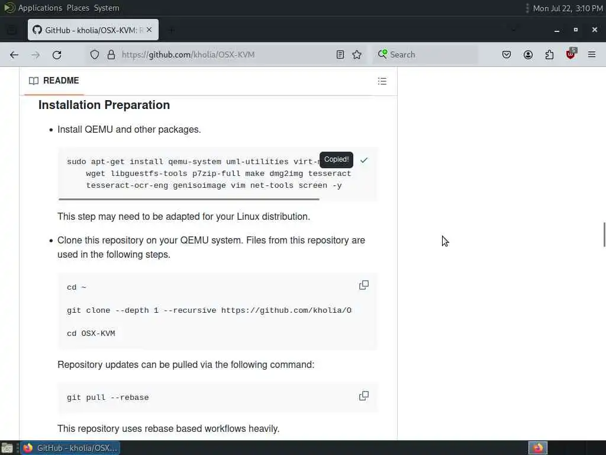Screen dimensions: 606x455
Task: Switch to the README tab
Action: coord(54,81)
